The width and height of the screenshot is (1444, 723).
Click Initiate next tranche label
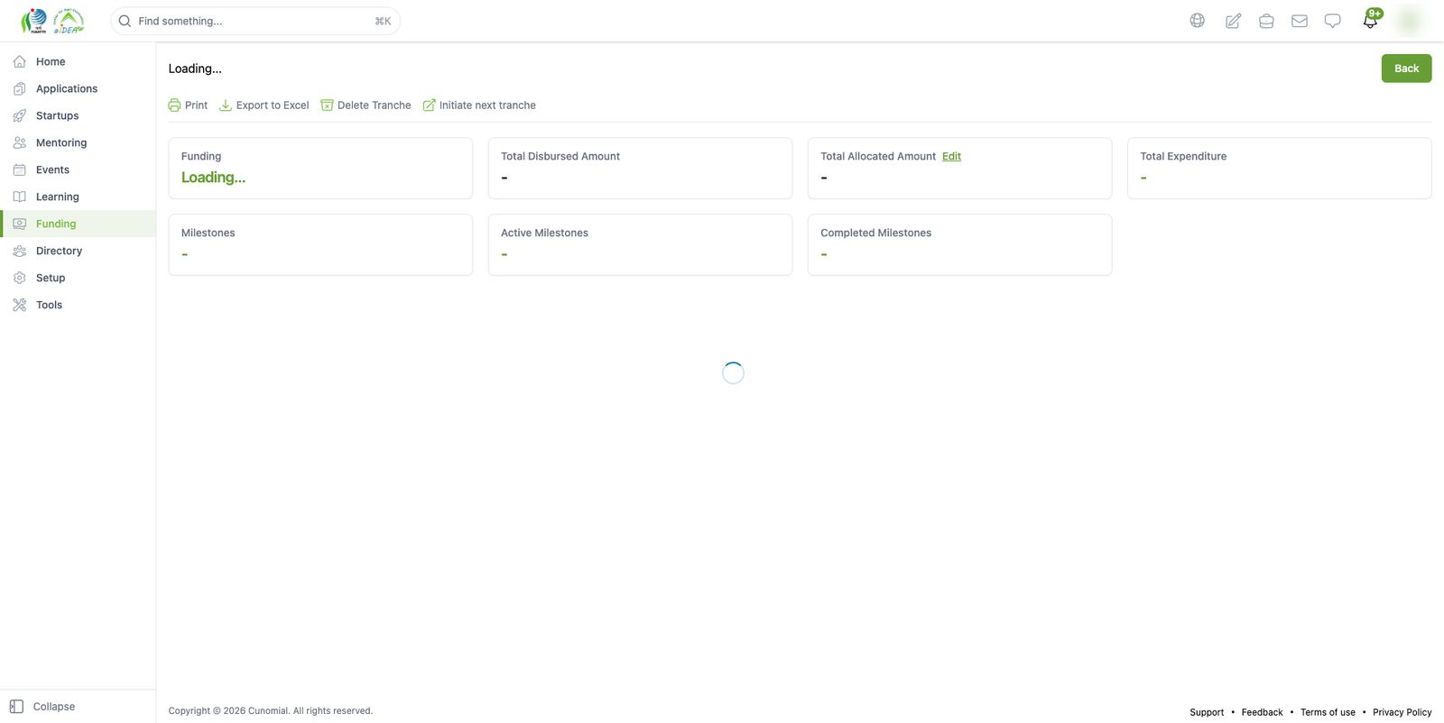487,105
